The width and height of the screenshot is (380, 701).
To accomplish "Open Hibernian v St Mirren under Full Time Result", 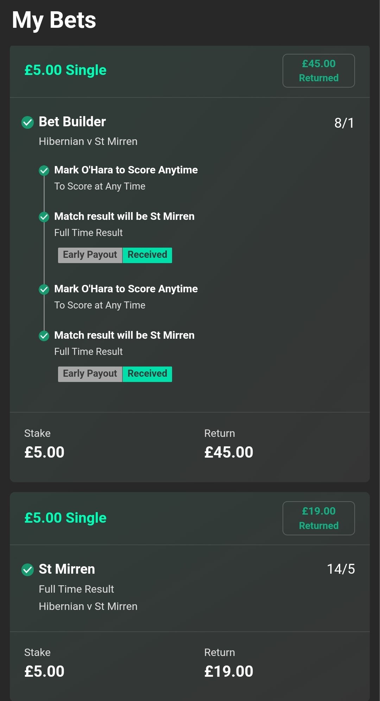I will point(88,606).
